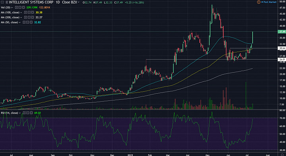Click the 30.64 horizontal line price label
This screenshot has width=286, height=156.
pyautogui.click(x=282, y=48)
